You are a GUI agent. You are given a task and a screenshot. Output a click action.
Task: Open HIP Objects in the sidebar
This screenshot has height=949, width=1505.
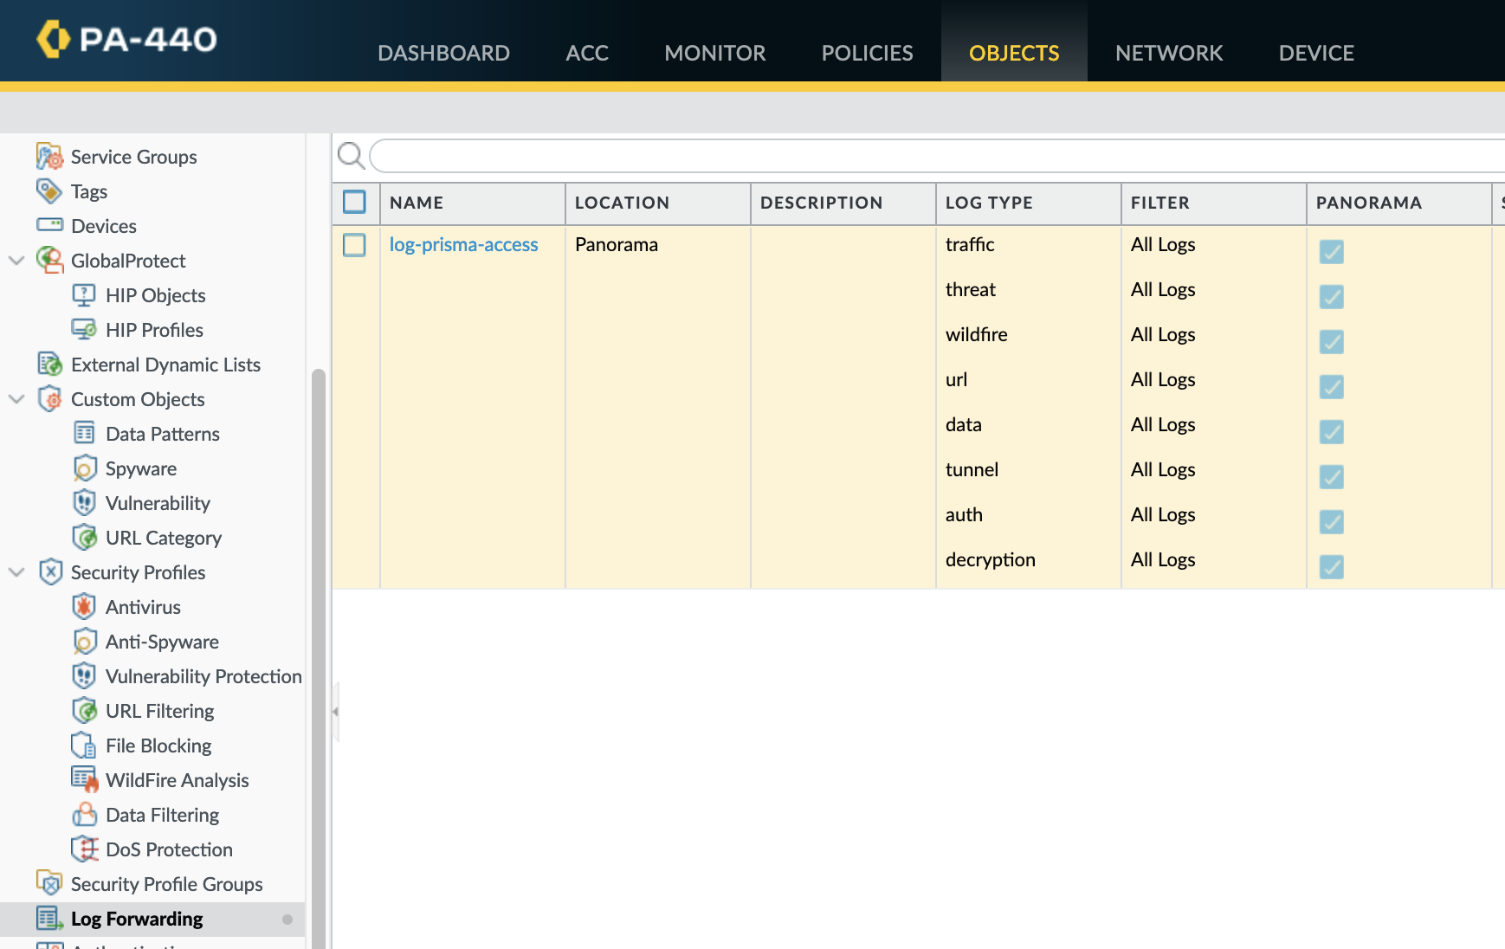click(156, 295)
